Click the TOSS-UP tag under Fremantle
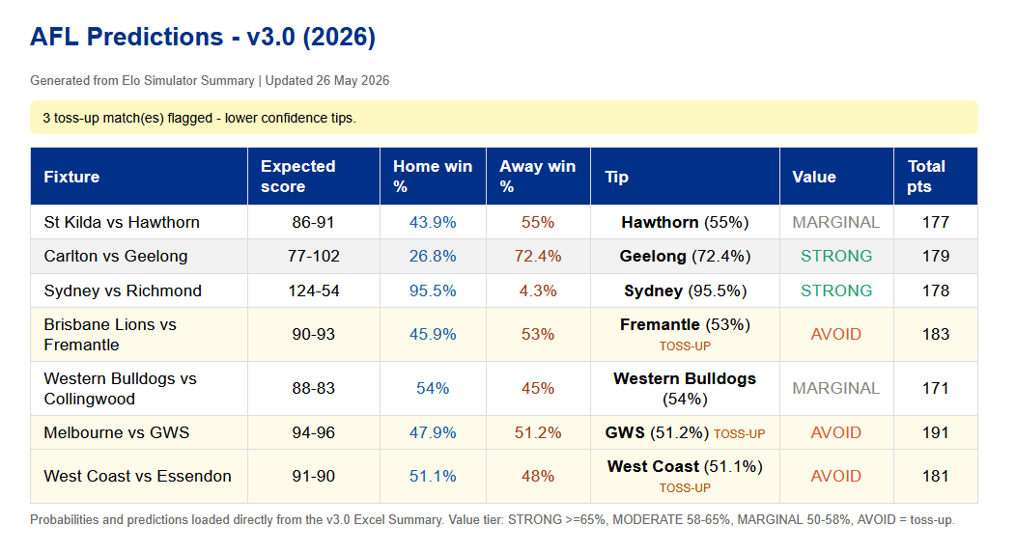Viewport: 1016px width, 553px height. [x=685, y=346]
